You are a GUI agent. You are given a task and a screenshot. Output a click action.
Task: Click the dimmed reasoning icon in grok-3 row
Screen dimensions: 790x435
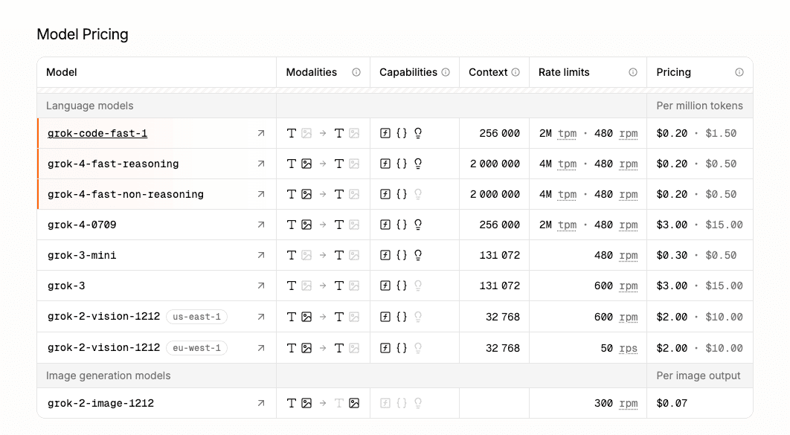(x=418, y=286)
